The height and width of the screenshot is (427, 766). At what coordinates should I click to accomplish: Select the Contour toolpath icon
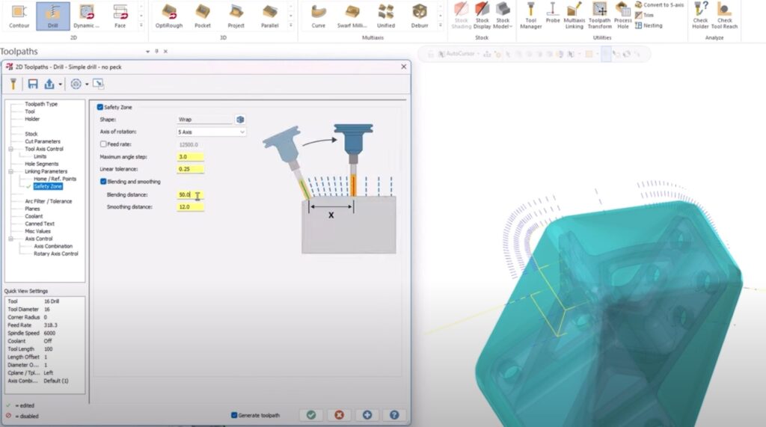pos(19,16)
